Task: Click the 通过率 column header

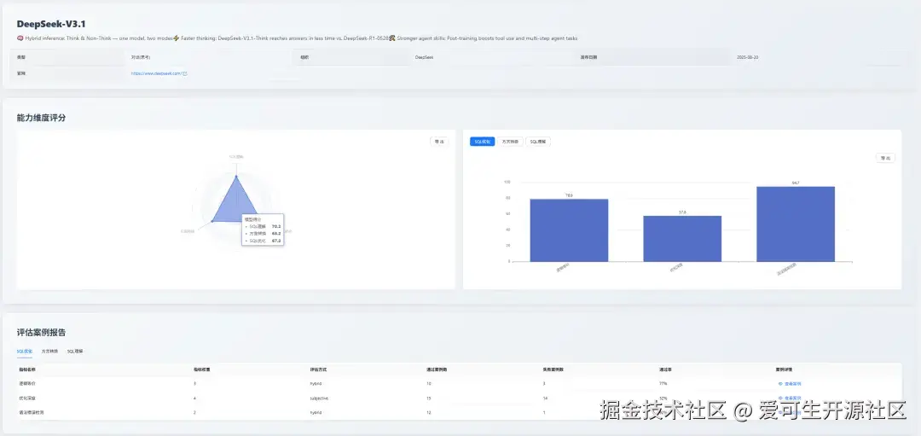Action: pyautogui.click(x=665, y=369)
